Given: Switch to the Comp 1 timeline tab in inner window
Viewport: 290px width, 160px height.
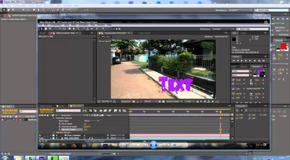Looking at the screenshot, I should point(61,106).
